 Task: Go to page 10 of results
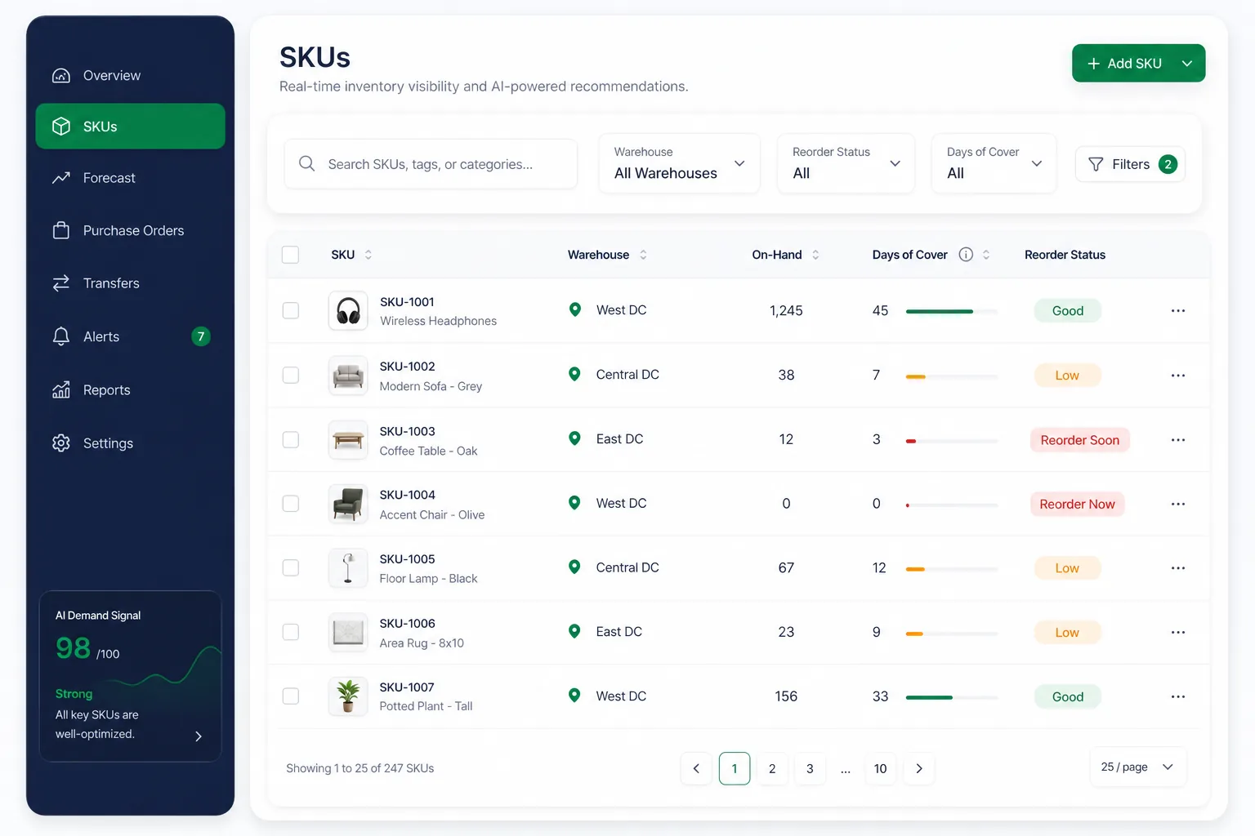pos(880,768)
